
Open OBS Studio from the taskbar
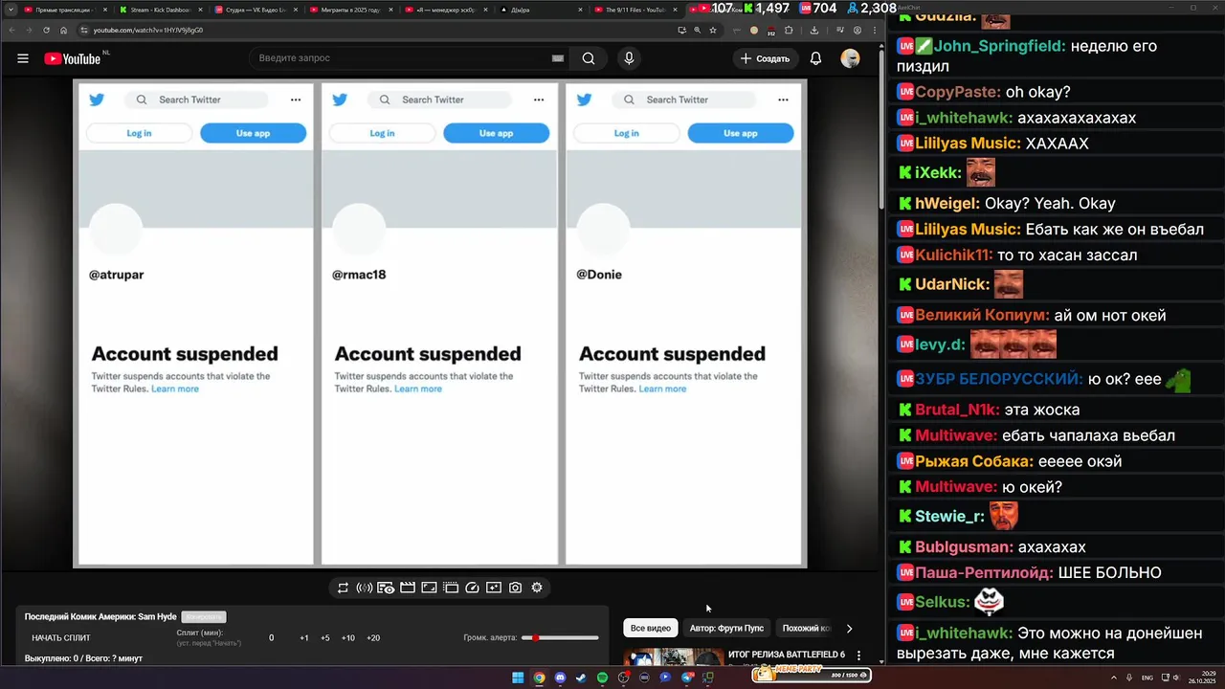point(623,678)
